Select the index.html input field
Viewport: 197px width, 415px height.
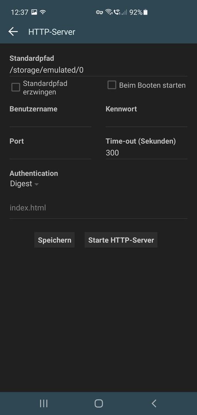point(98,208)
